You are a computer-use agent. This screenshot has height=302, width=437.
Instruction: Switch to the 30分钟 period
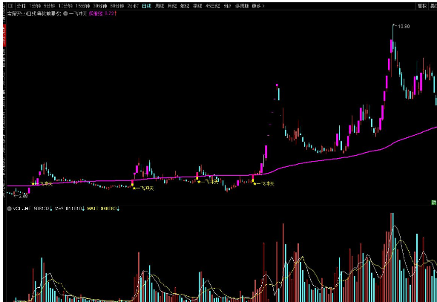(100, 6)
